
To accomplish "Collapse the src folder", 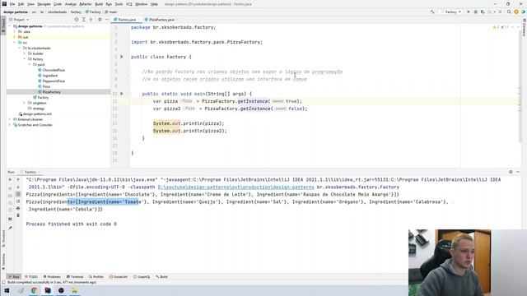I will [x=15, y=43].
